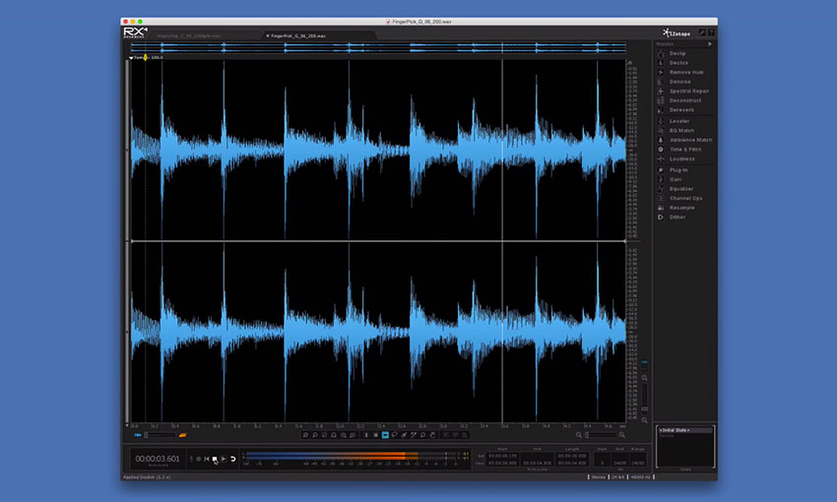Viewport: 837px width, 502px height.
Task: Switch to HappyPop_C_65_120bpm.wav tab
Action: (188, 35)
